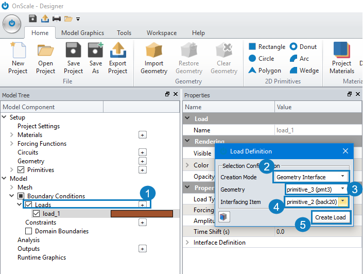The width and height of the screenshot is (363, 274).
Task: Select Runtime Graphics in the tree
Action: coord(42,258)
